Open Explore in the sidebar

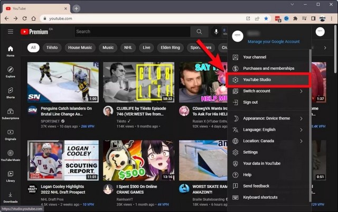pyautogui.click(x=11, y=72)
